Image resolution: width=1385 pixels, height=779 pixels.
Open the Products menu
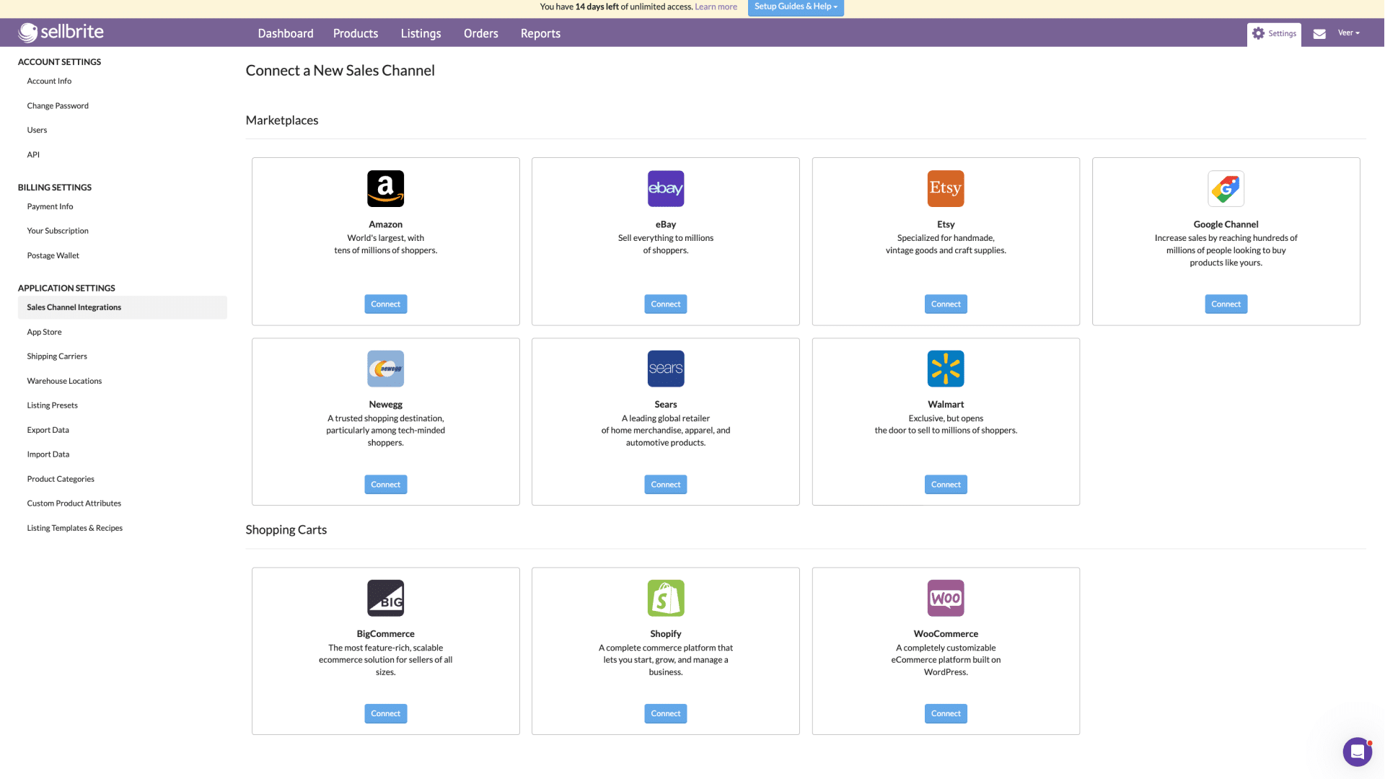(356, 33)
